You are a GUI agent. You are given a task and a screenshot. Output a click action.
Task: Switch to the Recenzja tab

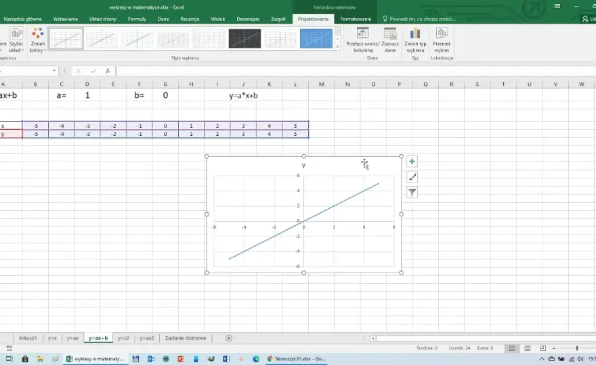coord(190,19)
